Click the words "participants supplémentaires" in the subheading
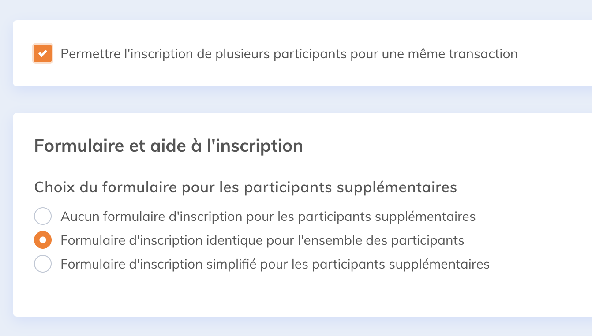Screen dimensions: 592x336 350,187
